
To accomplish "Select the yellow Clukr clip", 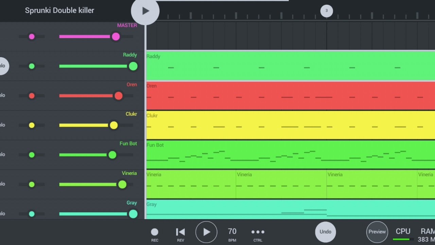I will [x=291, y=125].
